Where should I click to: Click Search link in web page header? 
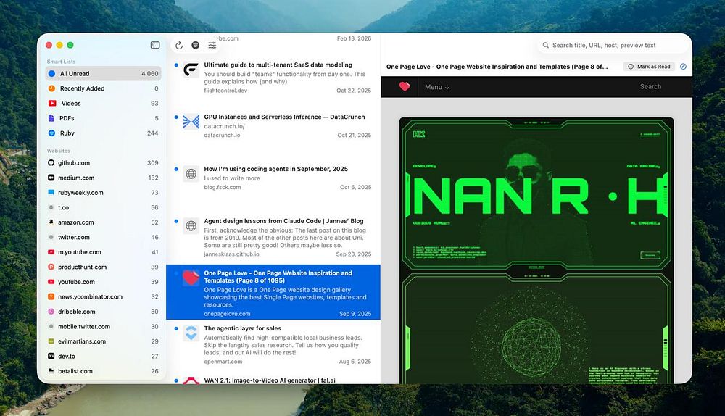[650, 86]
